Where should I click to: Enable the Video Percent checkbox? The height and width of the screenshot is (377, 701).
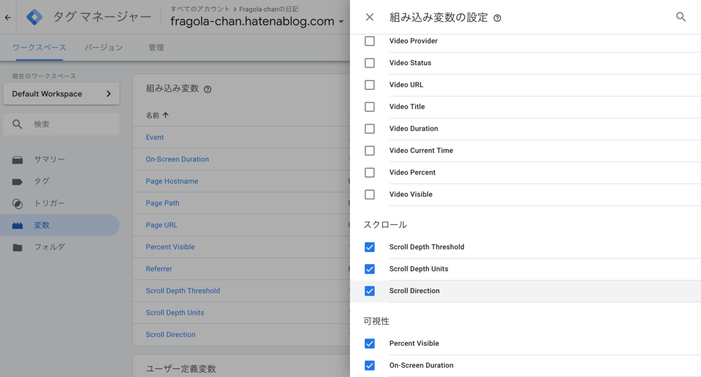pyautogui.click(x=369, y=172)
